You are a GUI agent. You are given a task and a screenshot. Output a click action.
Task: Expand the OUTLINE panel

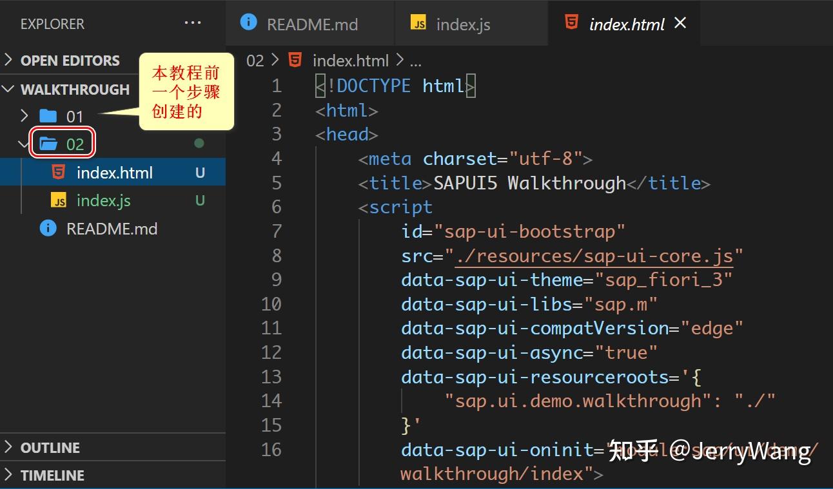click(x=8, y=447)
